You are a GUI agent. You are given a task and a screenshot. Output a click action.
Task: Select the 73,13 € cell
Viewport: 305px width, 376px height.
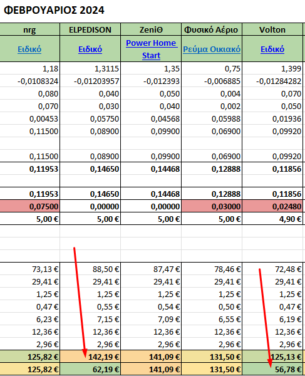[x=29, y=269]
